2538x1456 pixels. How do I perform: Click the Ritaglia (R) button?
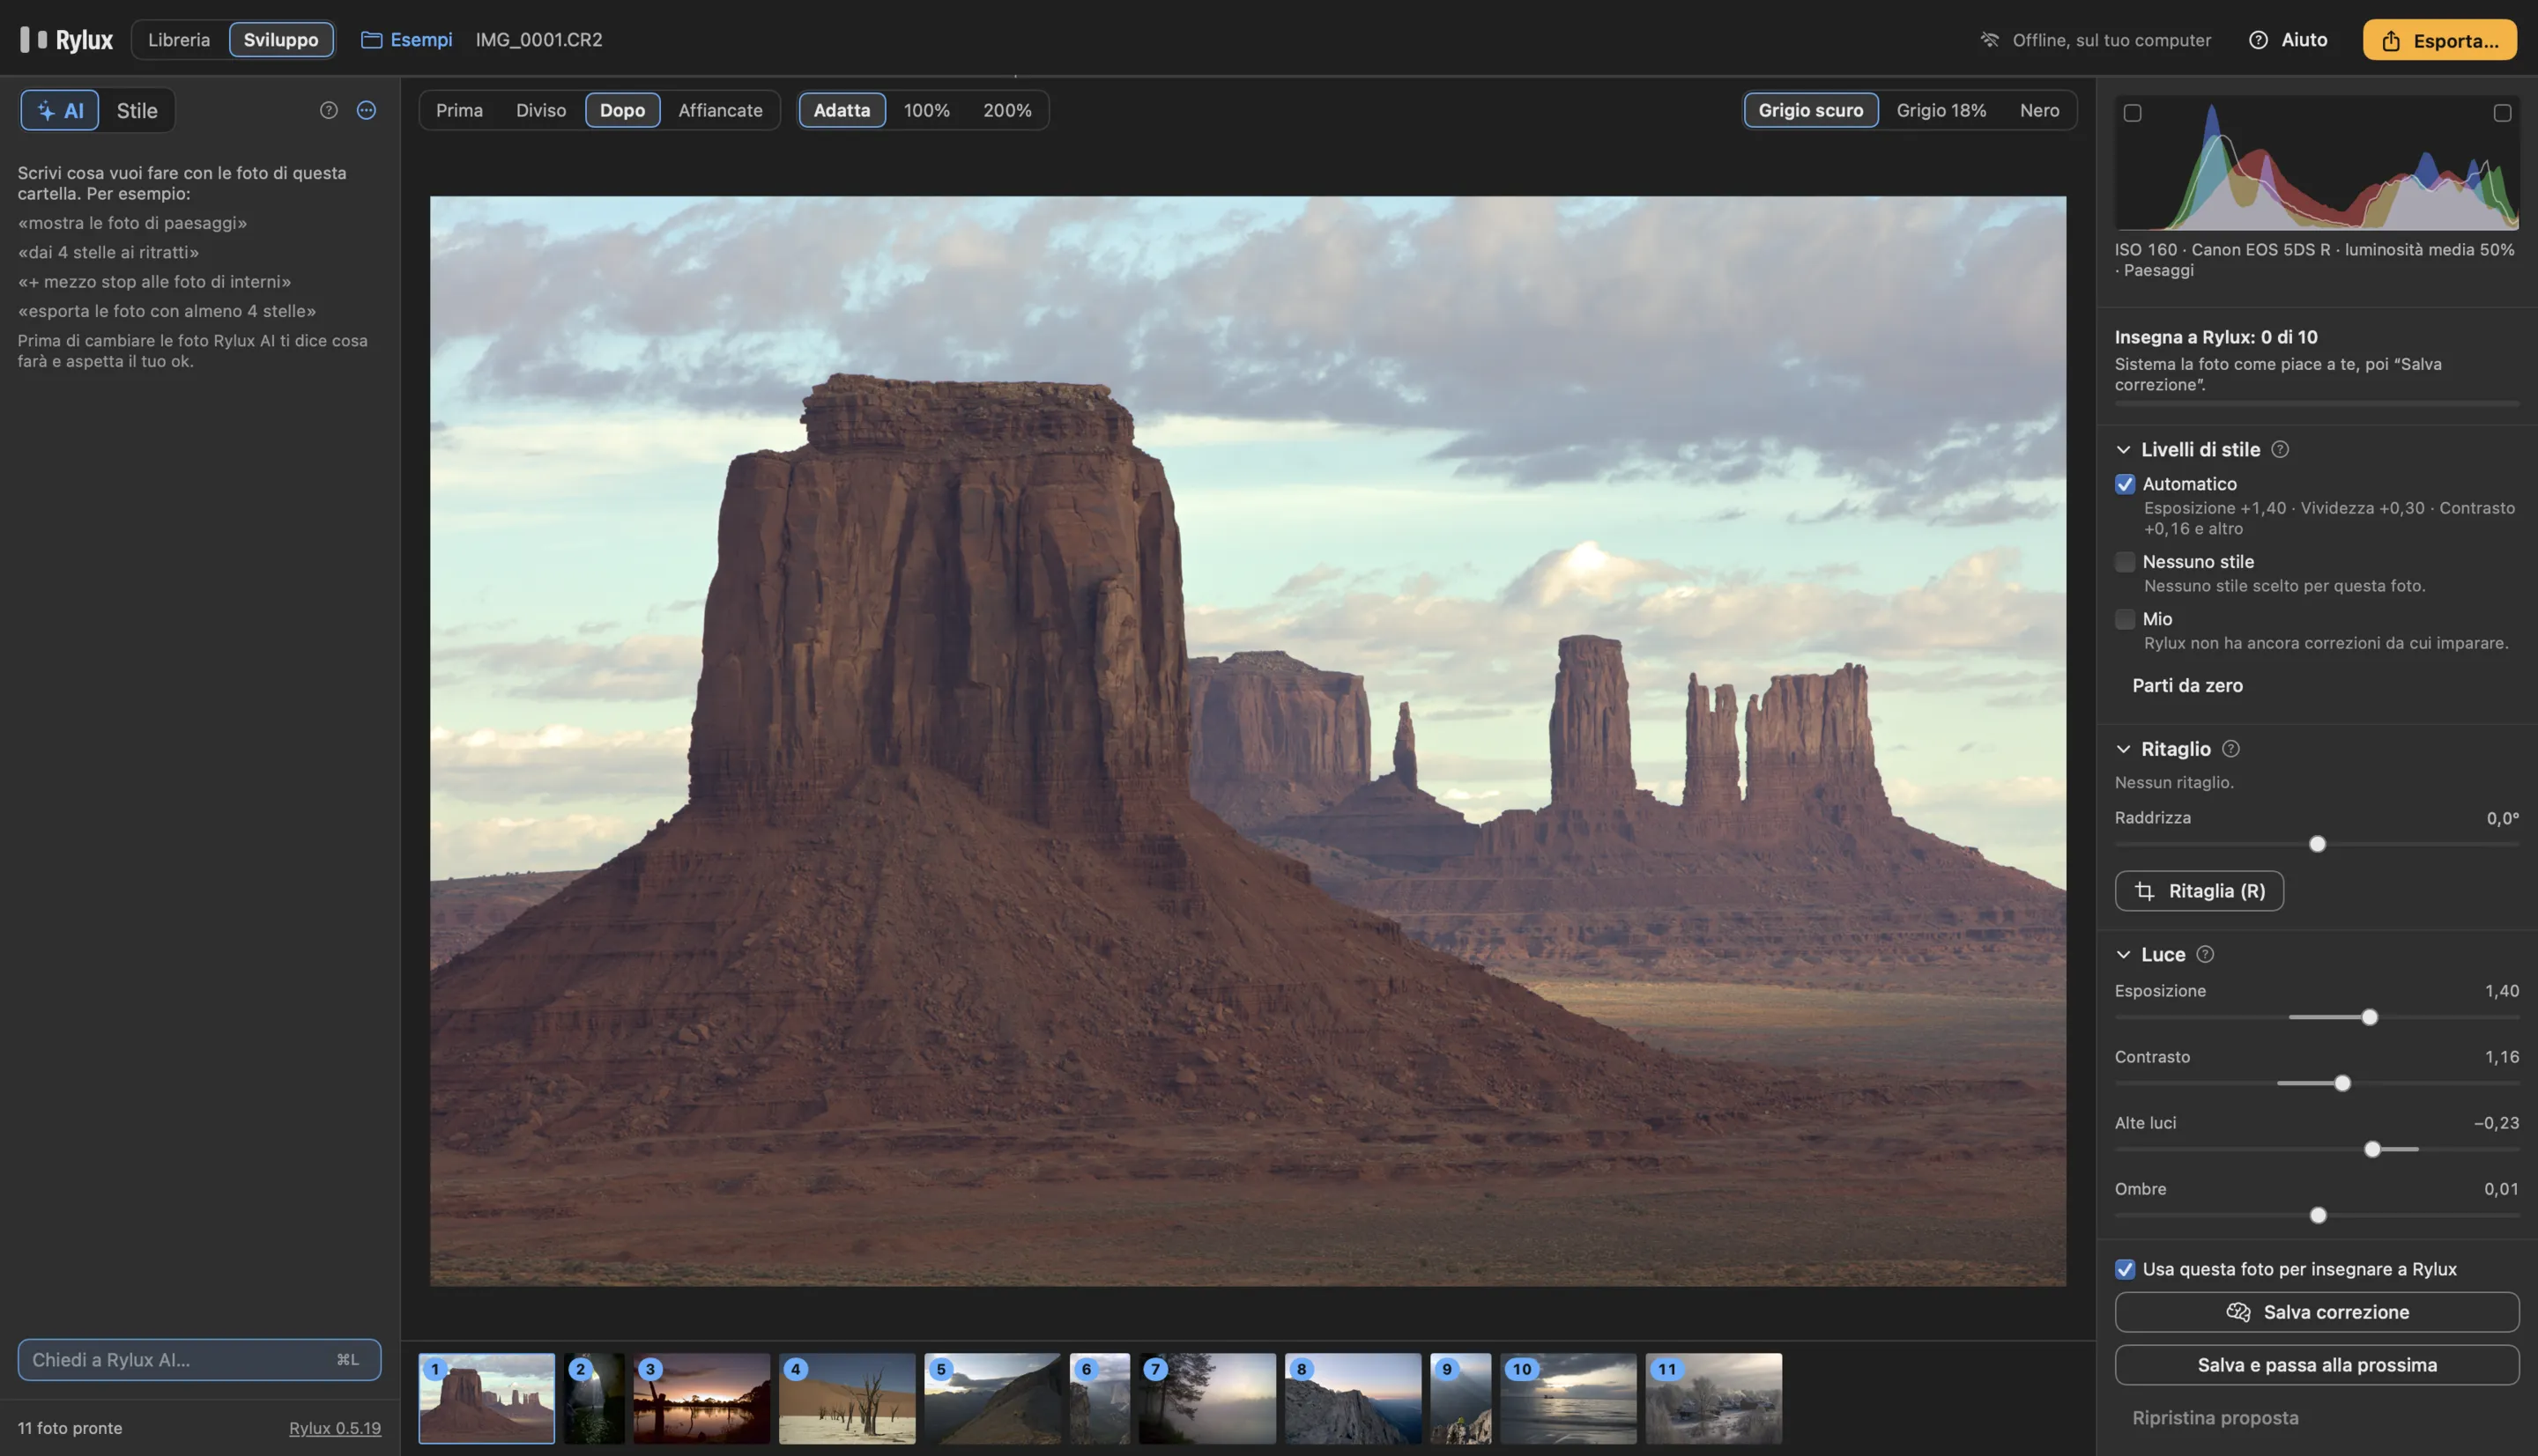[x=2199, y=891]
